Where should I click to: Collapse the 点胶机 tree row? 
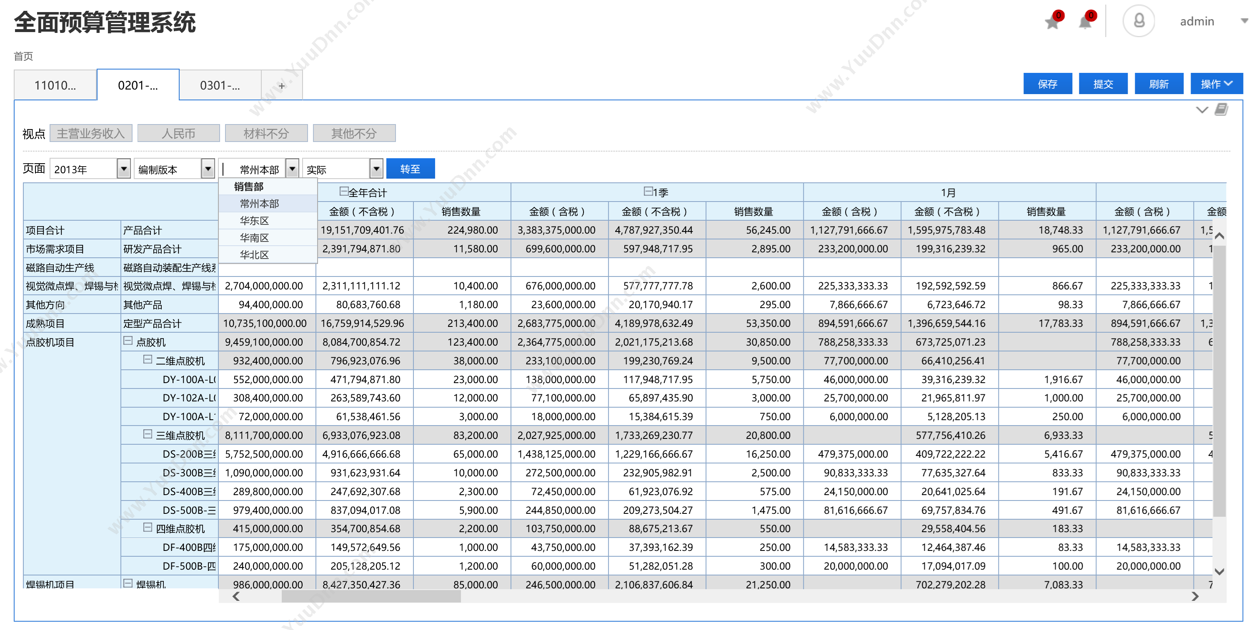[128, 341]
